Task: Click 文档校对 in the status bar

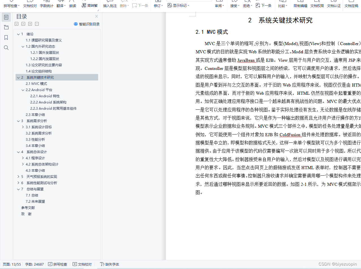Action: (x=82, y=264)
